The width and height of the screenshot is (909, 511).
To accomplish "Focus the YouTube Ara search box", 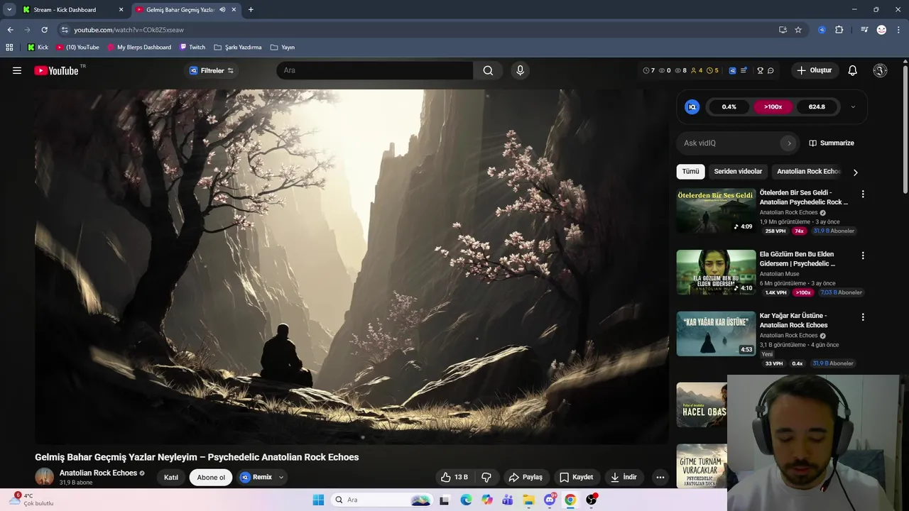I will pyautogui.click(x=375, y=70).
